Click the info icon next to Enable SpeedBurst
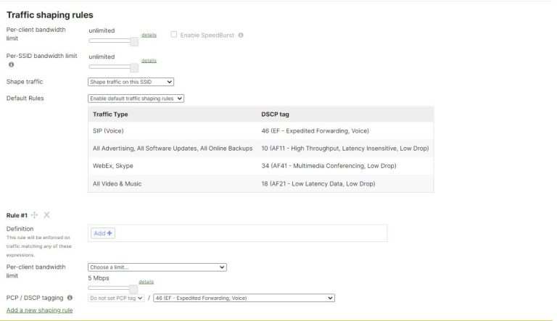This screenshot has height=321, width=557. pos(241,35)
